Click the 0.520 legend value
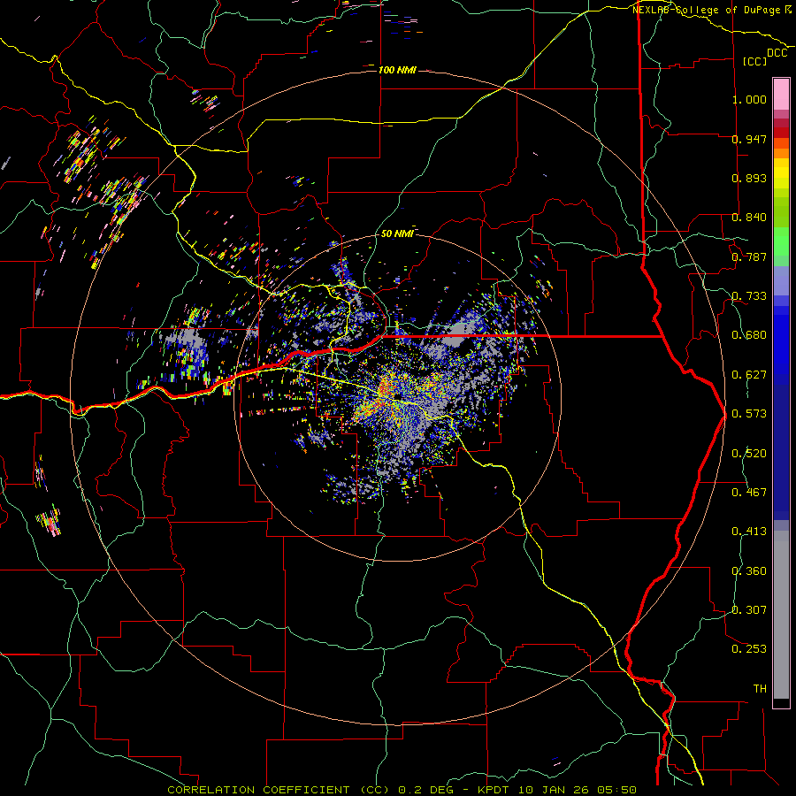Screen dimensions: 796x796 click(x=749, y=454)
